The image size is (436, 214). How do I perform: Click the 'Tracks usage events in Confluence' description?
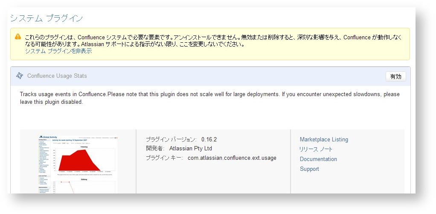(209, 98)
